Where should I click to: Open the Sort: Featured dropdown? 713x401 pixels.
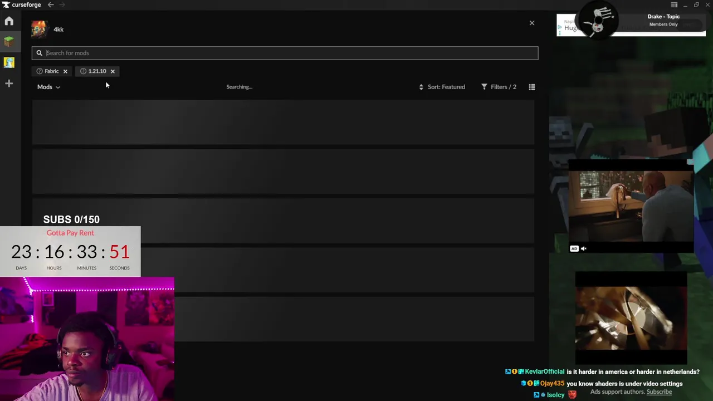pos(442,87)
